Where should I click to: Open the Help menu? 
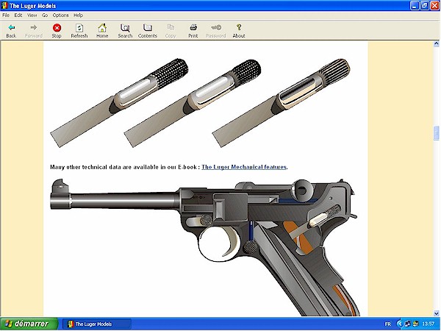click(78, 15)
